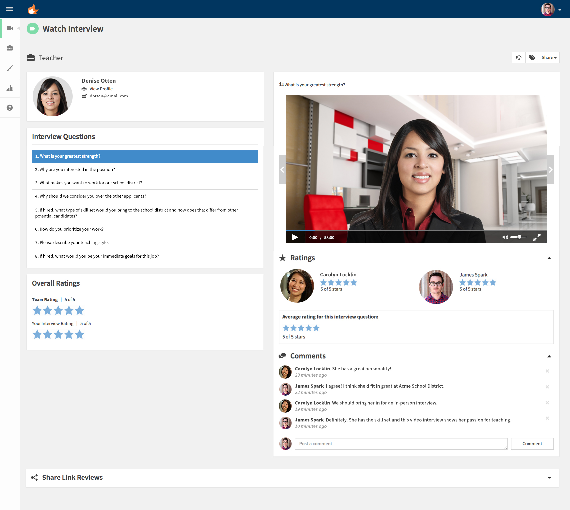Delete Carolyn's 'great personality' comment
Screen dimensions: 570x510
point(547,371)
